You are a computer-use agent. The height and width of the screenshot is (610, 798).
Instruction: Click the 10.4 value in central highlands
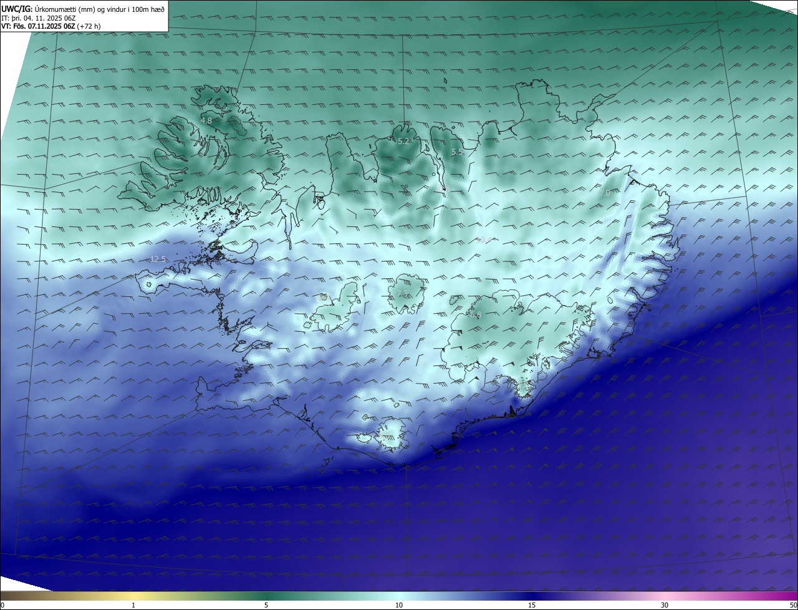(x=484, y=240)
